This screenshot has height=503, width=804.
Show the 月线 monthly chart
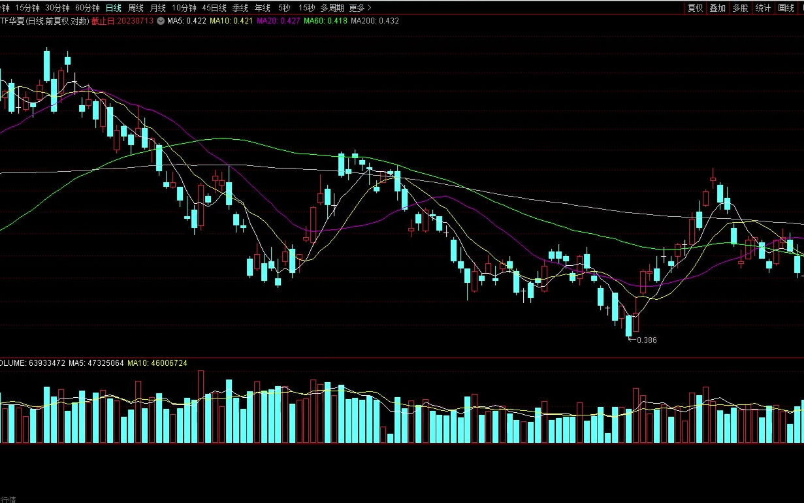pyautogui.click(x=157, y=8)
